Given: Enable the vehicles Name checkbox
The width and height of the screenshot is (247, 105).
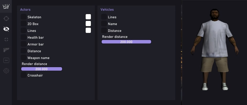Looking at the screenshot, I should point(104,24).
